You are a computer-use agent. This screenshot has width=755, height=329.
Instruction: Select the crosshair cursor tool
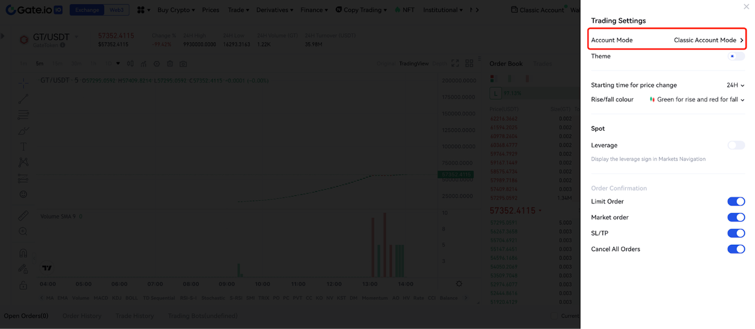[x=23, y=83]
